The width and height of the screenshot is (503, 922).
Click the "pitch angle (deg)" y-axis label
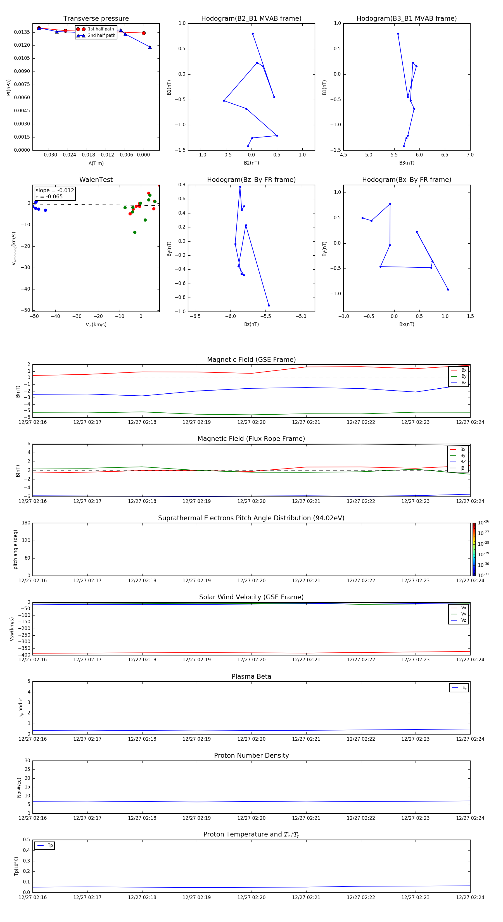pyautogui.click(x=15, y=549)
